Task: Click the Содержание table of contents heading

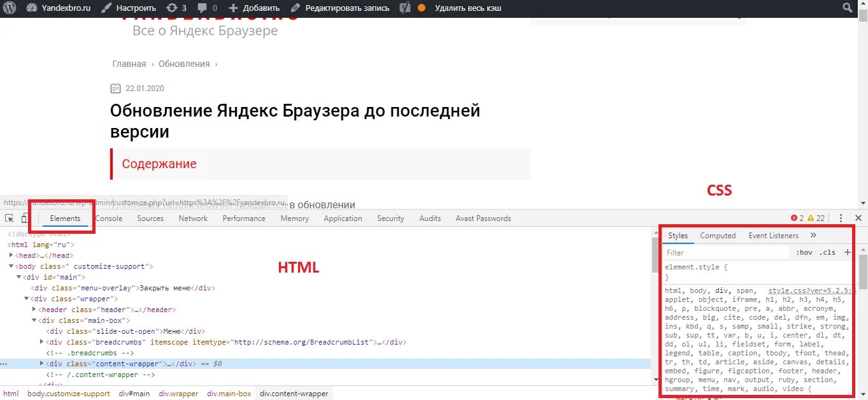Action: click(x=159, y=164)
